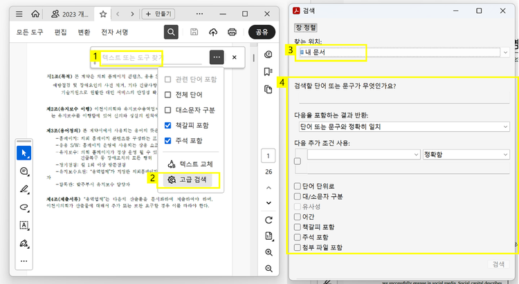Screen dimensions: 519x284
Task: Enable the additional criteria checkbox
Action: point(298,161)
